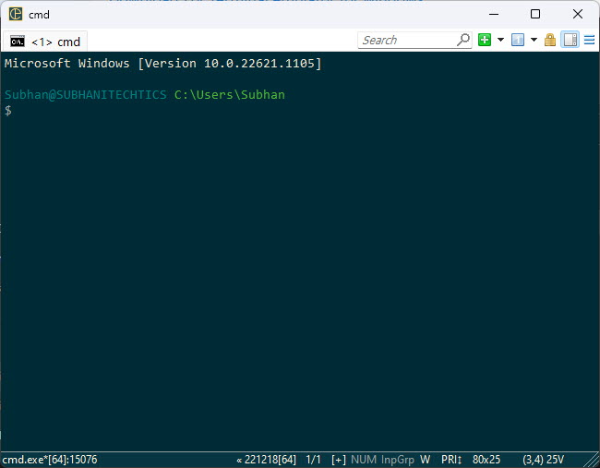Minimize the cmd window
Image resolution: width=600 pixels, height=468 pixels.
(x=494, y=14)
